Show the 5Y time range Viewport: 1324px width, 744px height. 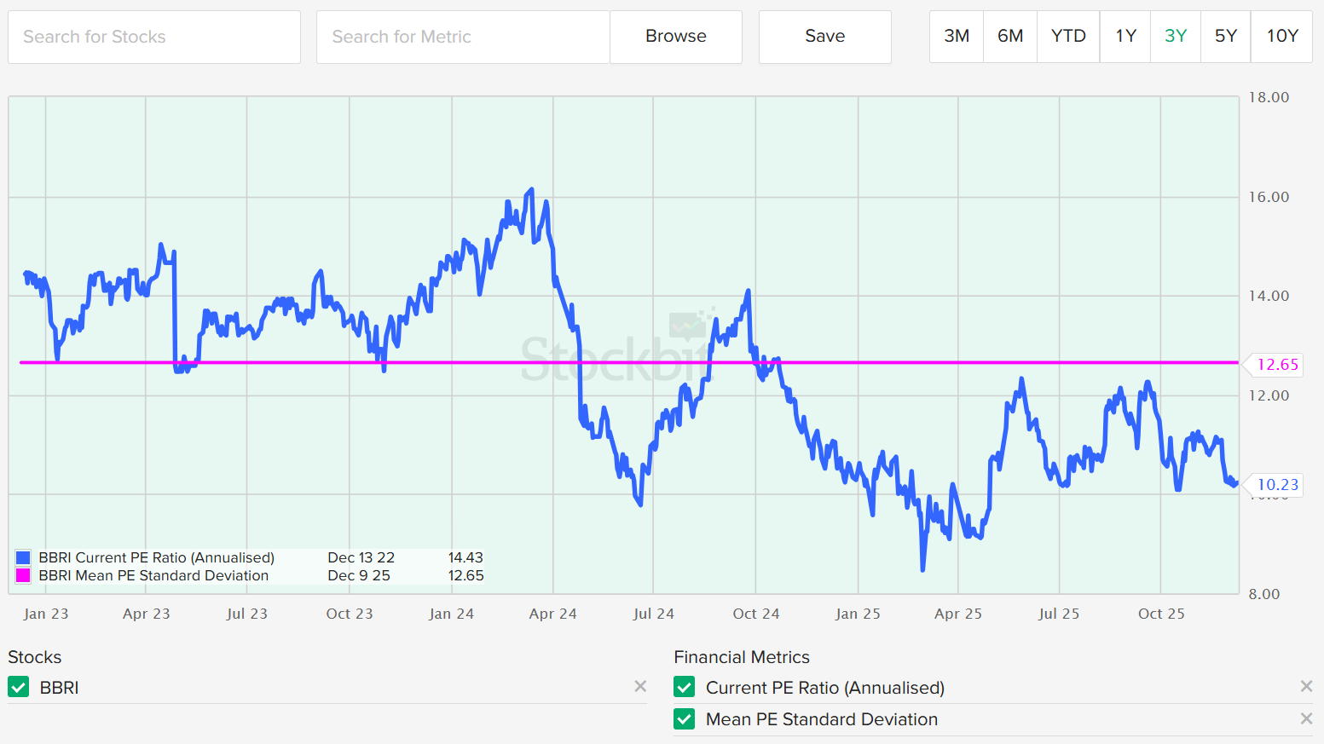tap(1226, 36)
